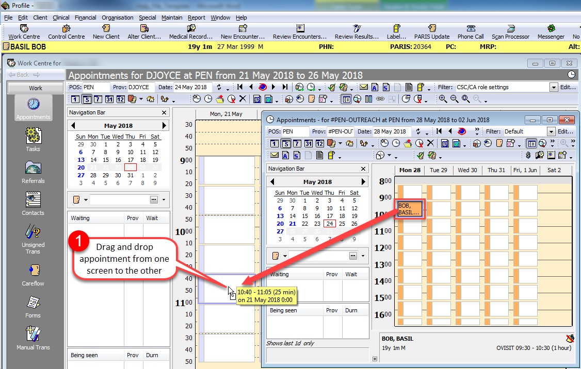This screenshot has width=581, height=369.
Task: Click the Work button atop the sidebar
Action: coord(36,88)
